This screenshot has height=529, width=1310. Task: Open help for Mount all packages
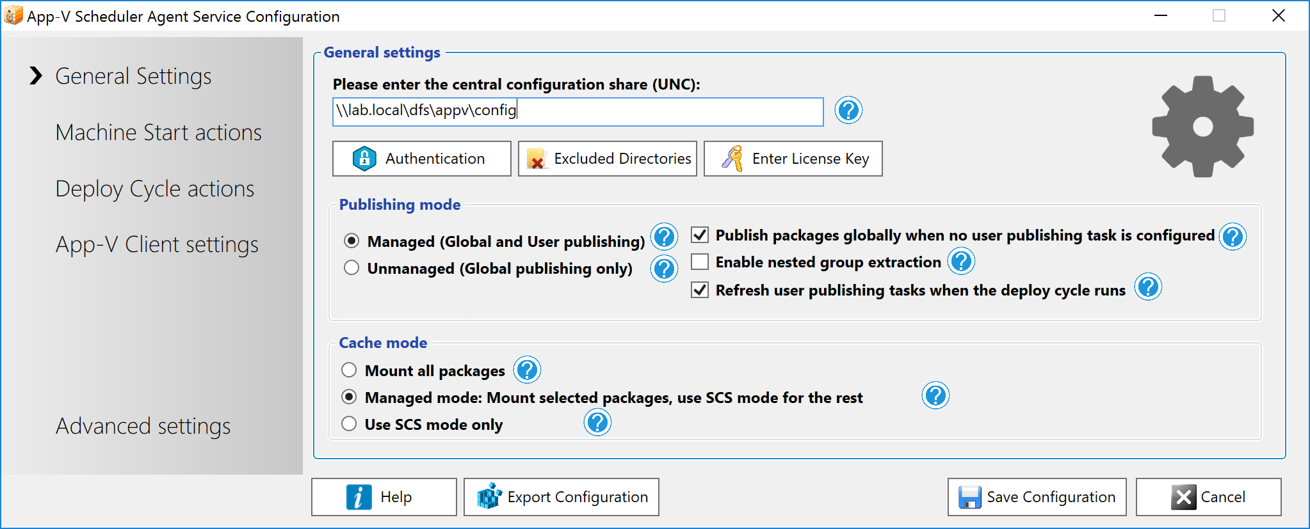(527, 370)
